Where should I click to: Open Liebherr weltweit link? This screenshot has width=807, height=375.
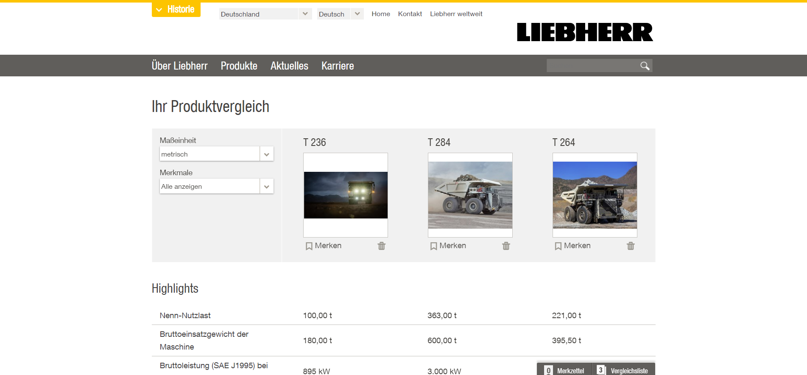click(456, 14)
